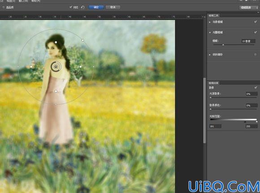Expand the 倾斜偏移 section

210,55
